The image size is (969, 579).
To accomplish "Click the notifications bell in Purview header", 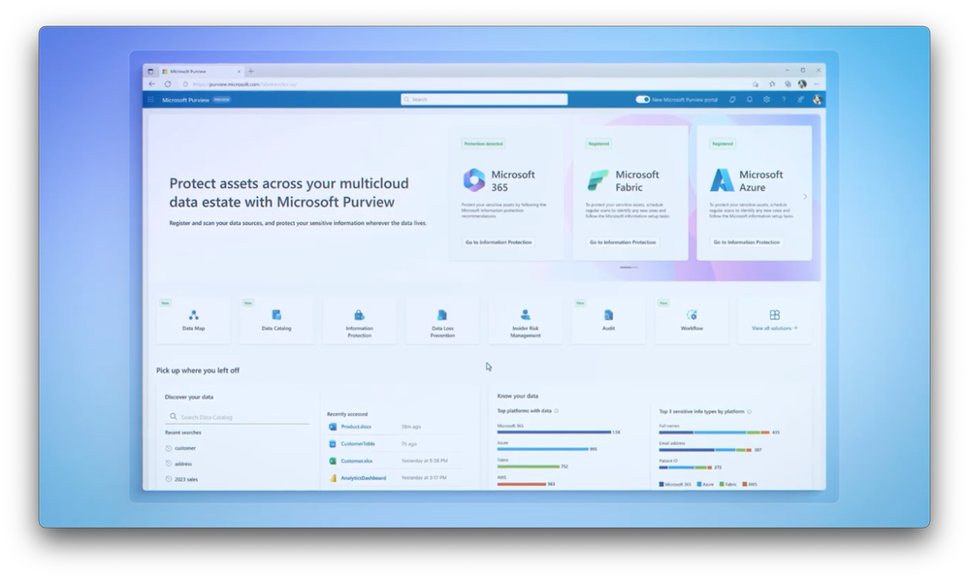I will click(749, 100).
